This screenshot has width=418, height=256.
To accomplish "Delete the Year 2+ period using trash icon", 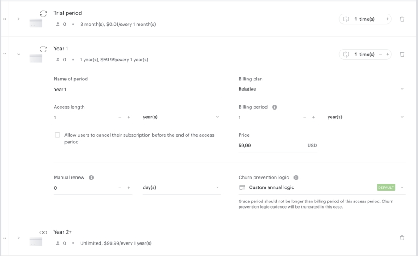I will (402, 238).
